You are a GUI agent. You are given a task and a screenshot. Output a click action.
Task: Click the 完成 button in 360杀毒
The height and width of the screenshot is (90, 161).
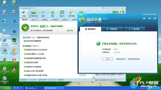[108, 59]
